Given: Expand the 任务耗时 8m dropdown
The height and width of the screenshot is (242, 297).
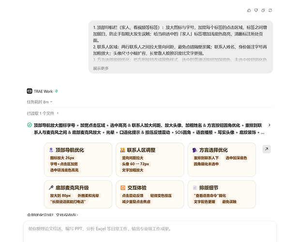Looking at the screenshot, I should pyautogui.click(x=40, y=102).
